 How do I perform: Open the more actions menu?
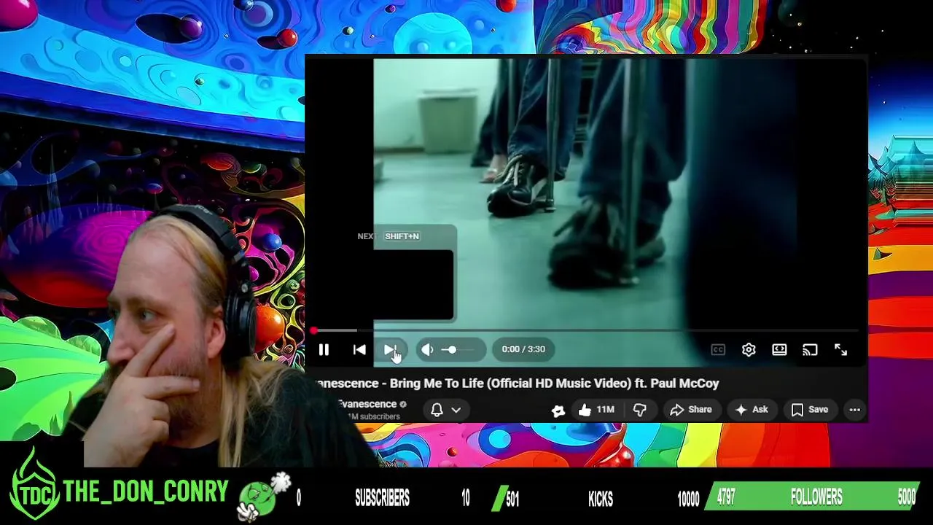pos(855,410)
